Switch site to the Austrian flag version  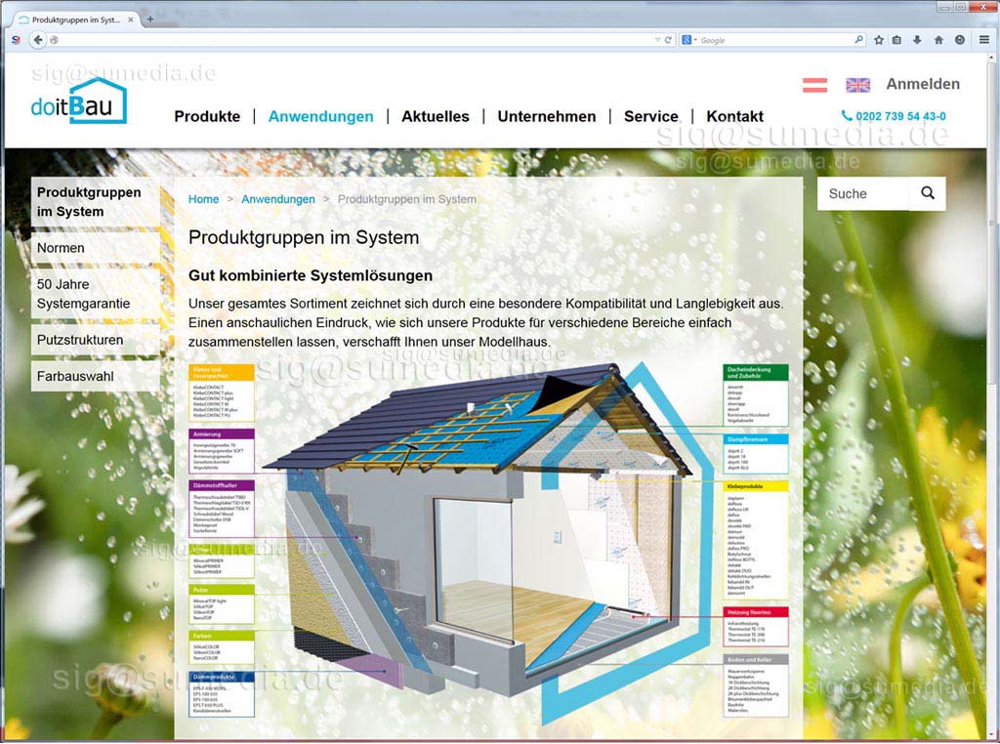click(814, 85)
